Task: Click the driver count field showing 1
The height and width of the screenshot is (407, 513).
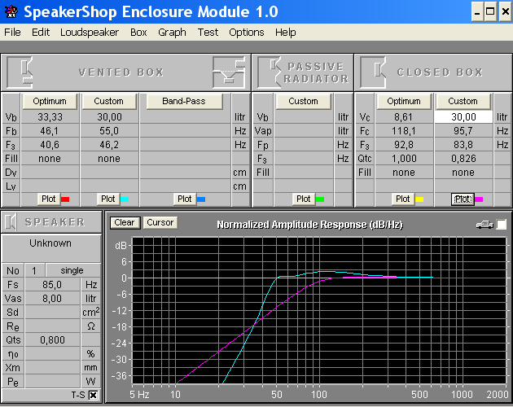Action: coord(34,270)
